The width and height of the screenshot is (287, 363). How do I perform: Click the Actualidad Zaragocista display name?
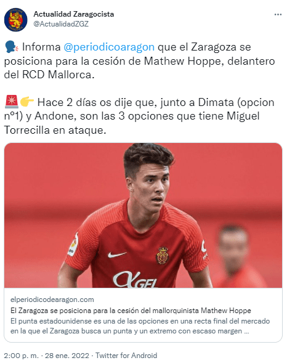click(74, 14)
